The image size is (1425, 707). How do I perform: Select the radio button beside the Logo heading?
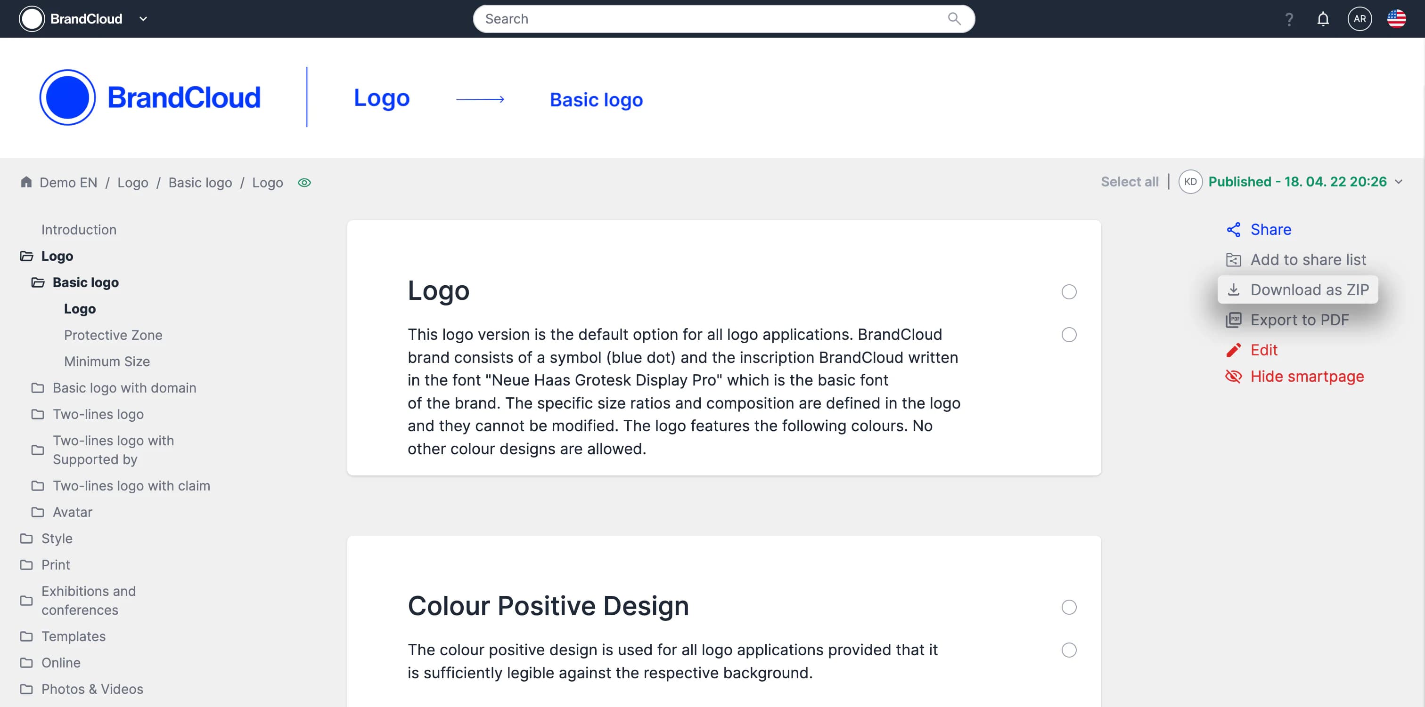(x=1069, y=292)
